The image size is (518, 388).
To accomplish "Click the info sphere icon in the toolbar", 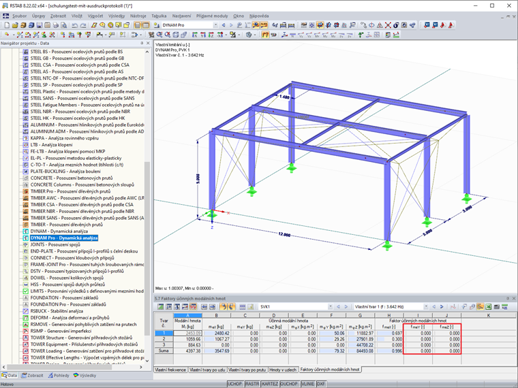I will [396, 25].
